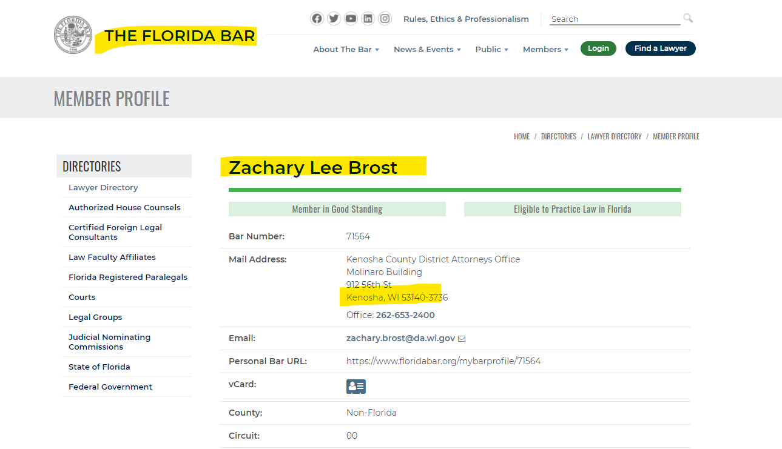782x449 pixels.
Task: Open Judicial Nominating Commissions in the sidebar
Action: (x=109, y=342)
